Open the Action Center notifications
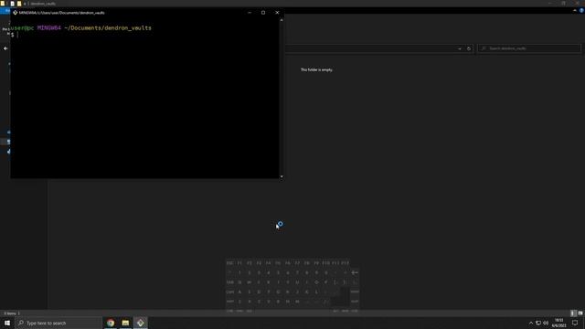Screen dimensions: 585x329 (x=575, y=323)
